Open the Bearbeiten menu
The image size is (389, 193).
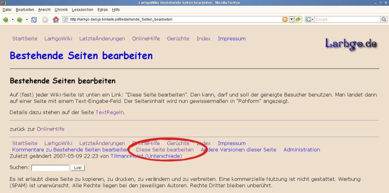tap(25, 10)
